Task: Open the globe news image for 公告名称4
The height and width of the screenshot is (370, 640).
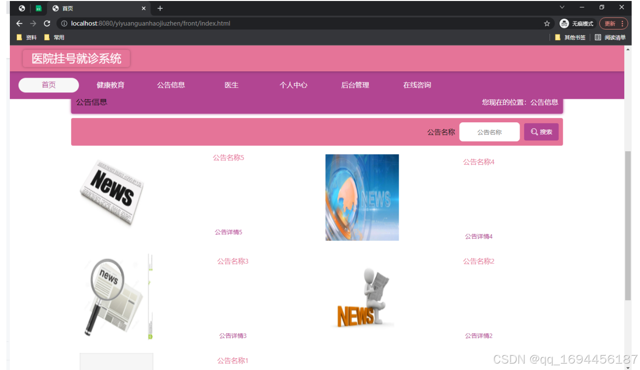Action: point(362,197)
